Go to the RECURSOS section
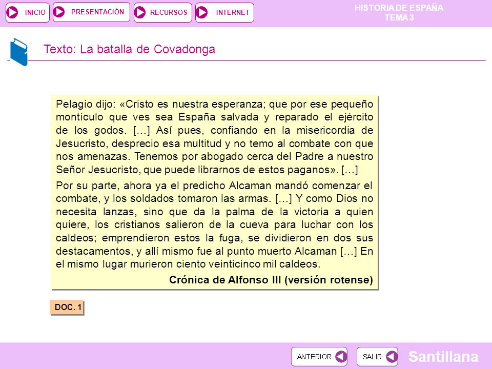This screenshot has height=369, width=492. click(163, 12)
